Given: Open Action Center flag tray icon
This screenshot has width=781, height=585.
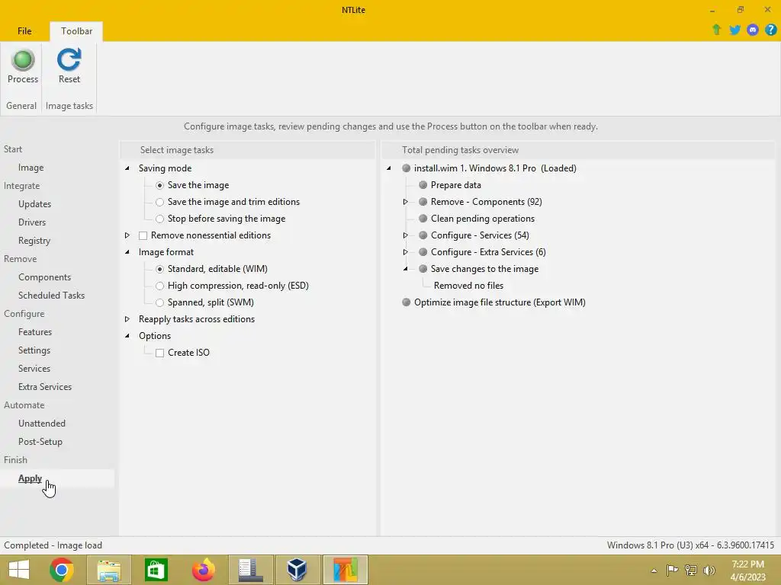Looking at the screenshot, I should [672, 570].
